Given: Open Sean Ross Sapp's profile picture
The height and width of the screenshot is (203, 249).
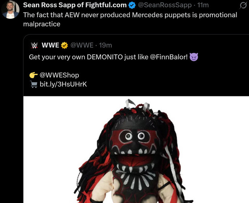Looking at the screenshot, I should coord(10,10).
